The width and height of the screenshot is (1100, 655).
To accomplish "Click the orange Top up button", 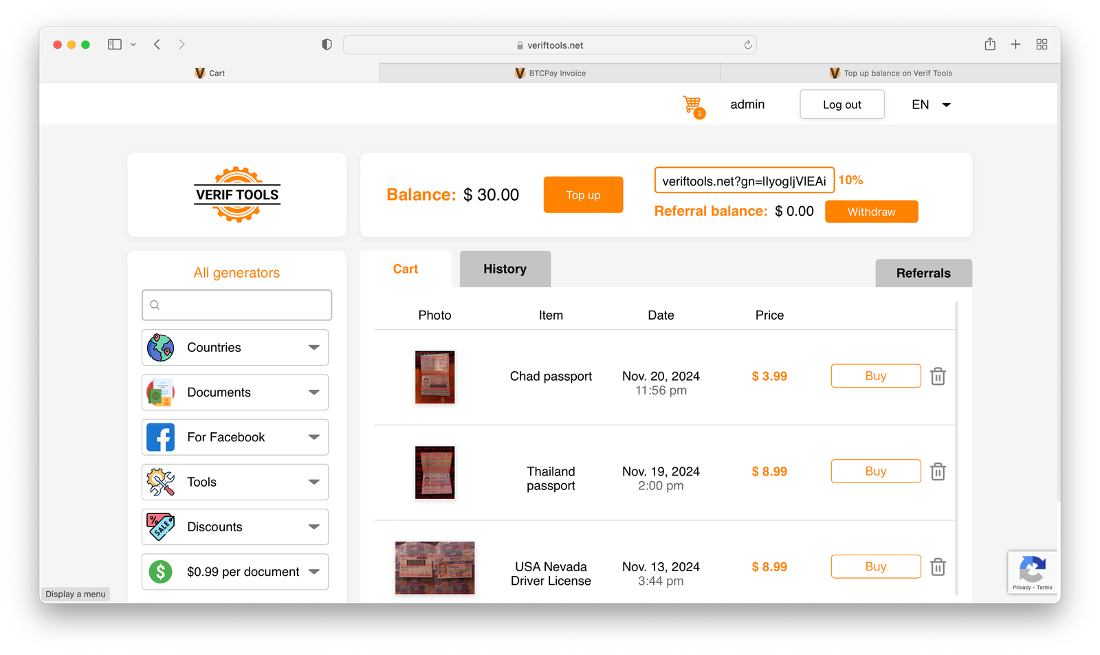I will 583,195.
